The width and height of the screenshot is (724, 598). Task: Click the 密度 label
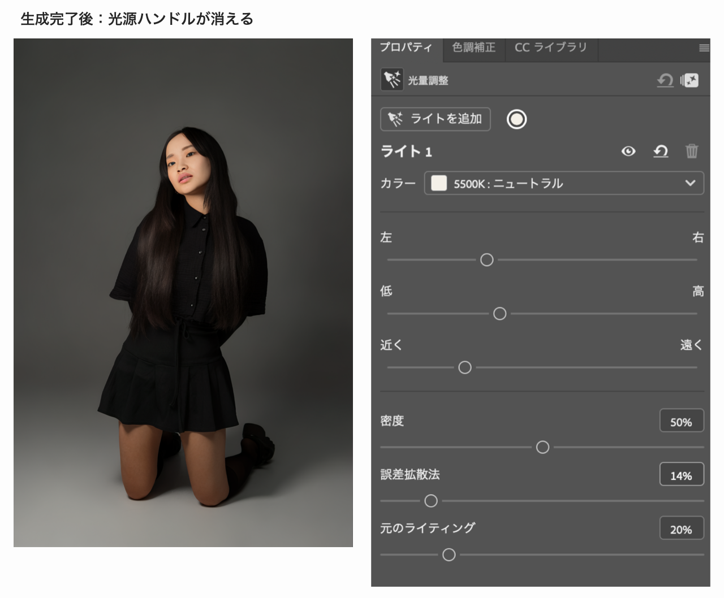point(392,421)
